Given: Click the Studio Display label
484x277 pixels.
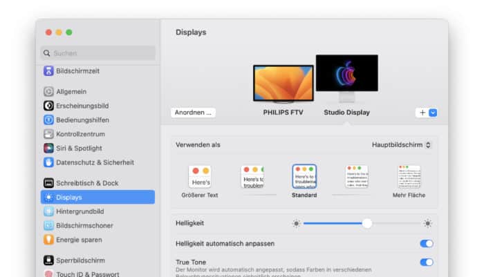Looking at the screenshot, I should pos(346,113).
